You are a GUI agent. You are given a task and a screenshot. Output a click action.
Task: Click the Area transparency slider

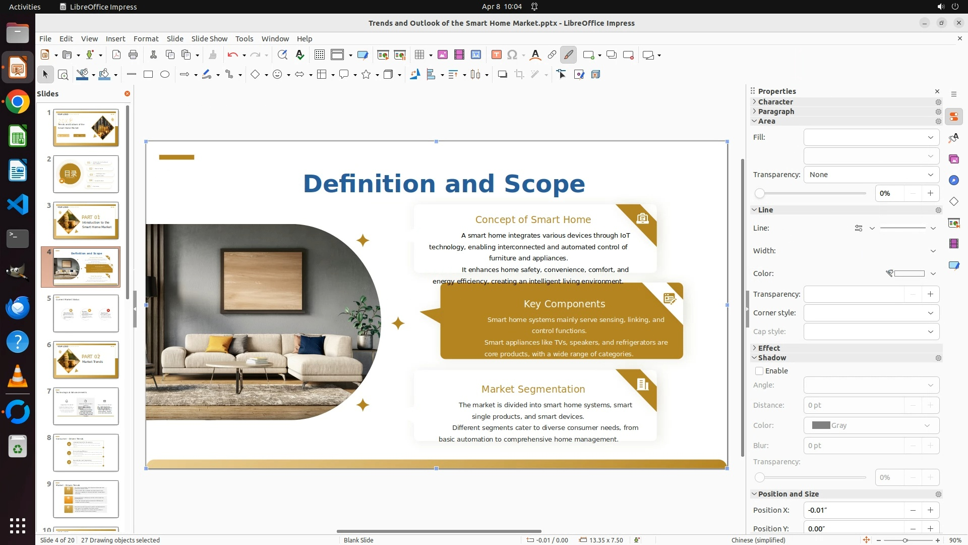coord(811,193)
